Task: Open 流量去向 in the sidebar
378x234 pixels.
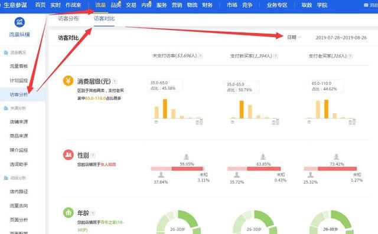Action: pyautogui.click(x=19, y=206)
